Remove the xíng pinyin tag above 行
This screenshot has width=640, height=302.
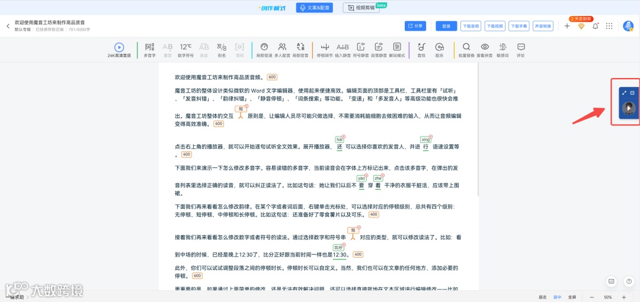(x=431, y=137)
